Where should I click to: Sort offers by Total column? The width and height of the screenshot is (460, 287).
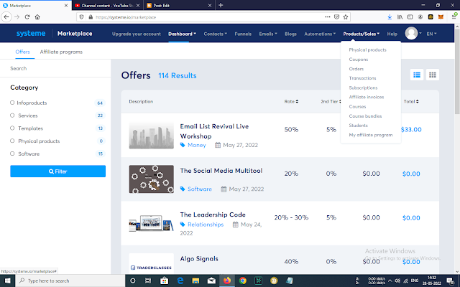tap(411, 101)
